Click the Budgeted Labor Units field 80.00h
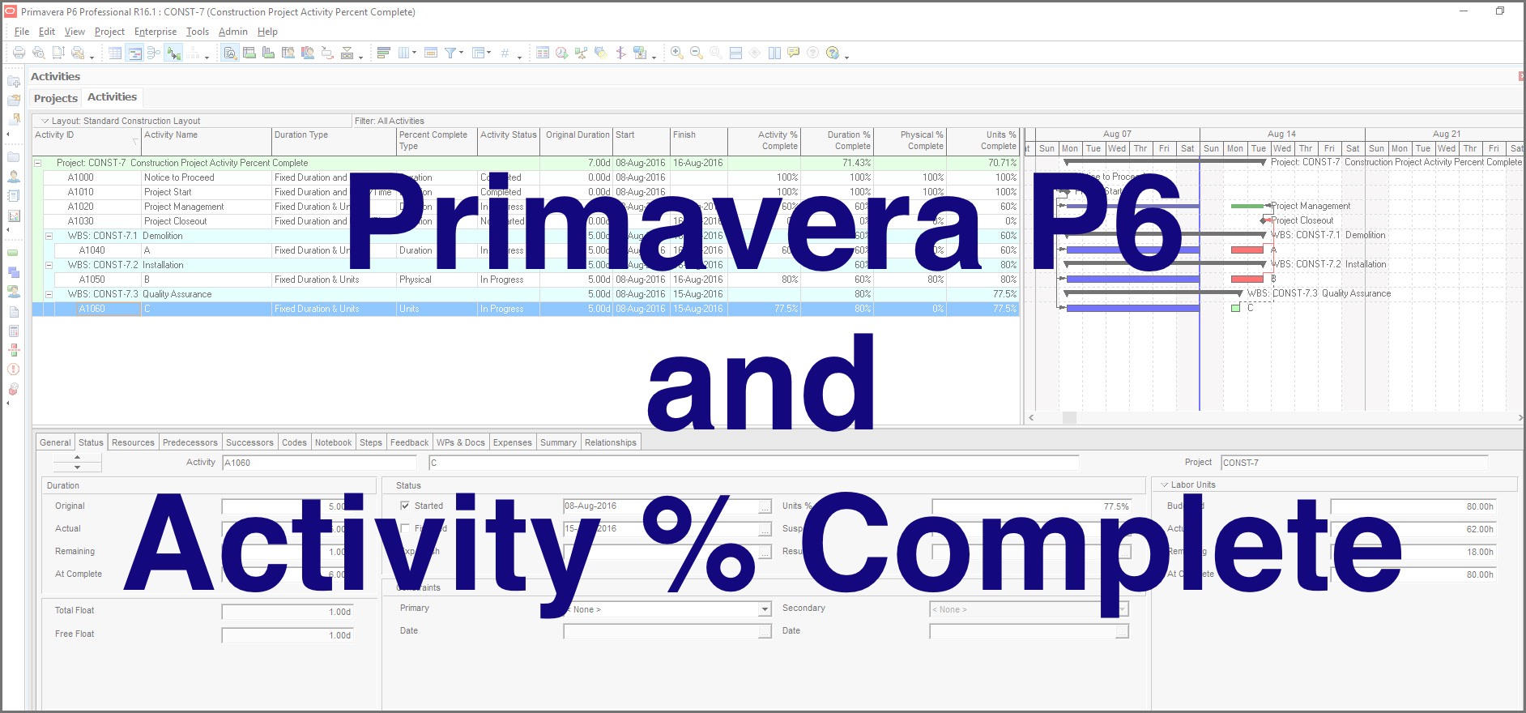 coord(1413,506)
